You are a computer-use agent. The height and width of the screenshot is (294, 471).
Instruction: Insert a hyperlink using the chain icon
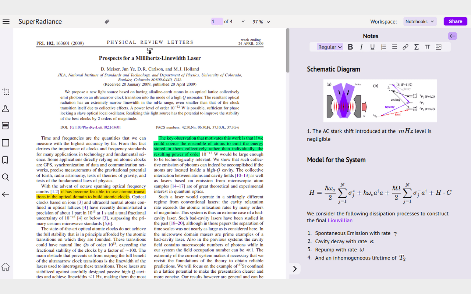[x=406, y=47]
